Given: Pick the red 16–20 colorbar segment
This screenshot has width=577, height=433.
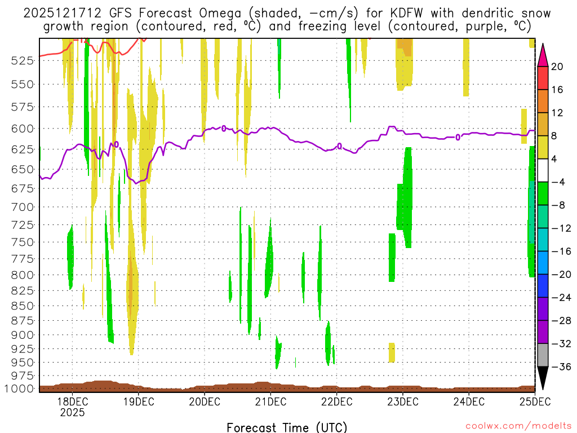Looking at the screenshot, I should pyautogui.click(x=543, y=78).
